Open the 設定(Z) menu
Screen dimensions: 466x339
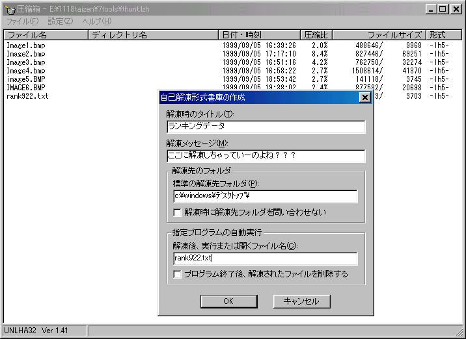tap(60, 21)
